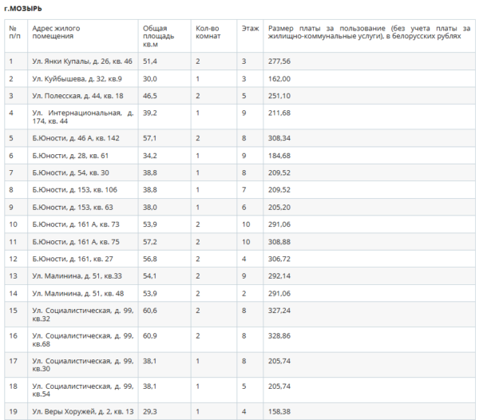Click the '№ п/п' column header
Screen dimensions: 479x420
[x=14, y=32]
